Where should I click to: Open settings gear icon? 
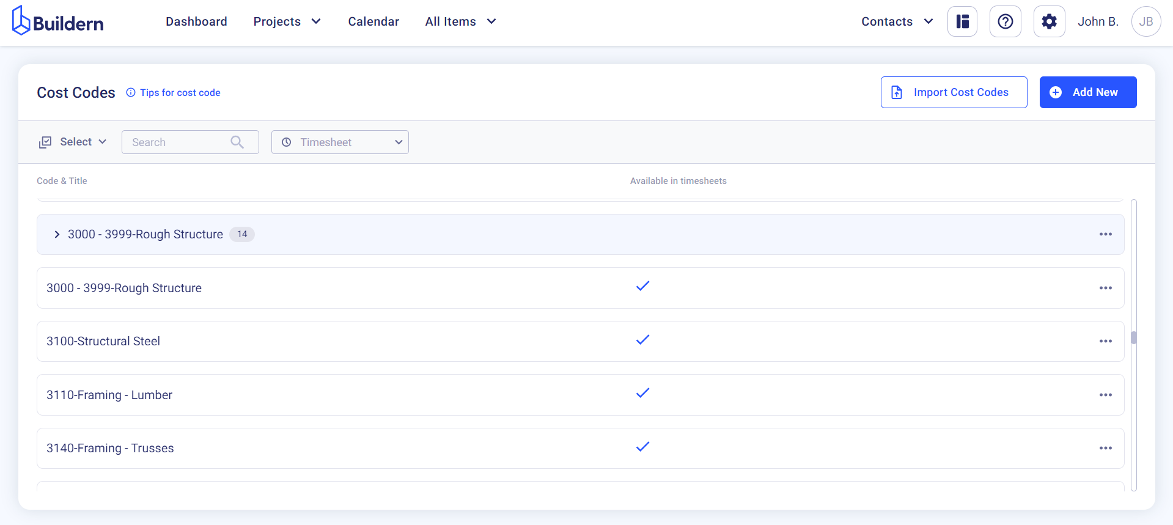point(1049,22)
